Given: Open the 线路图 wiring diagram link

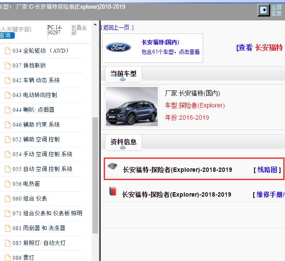Looking at the screenshot, I should (267, 170).
